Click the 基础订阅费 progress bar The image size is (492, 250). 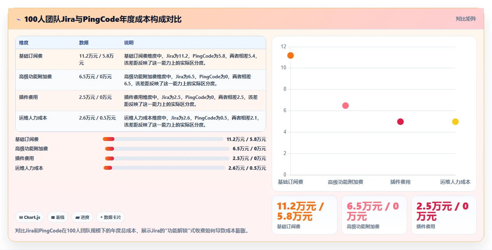[x=163, y=139]
